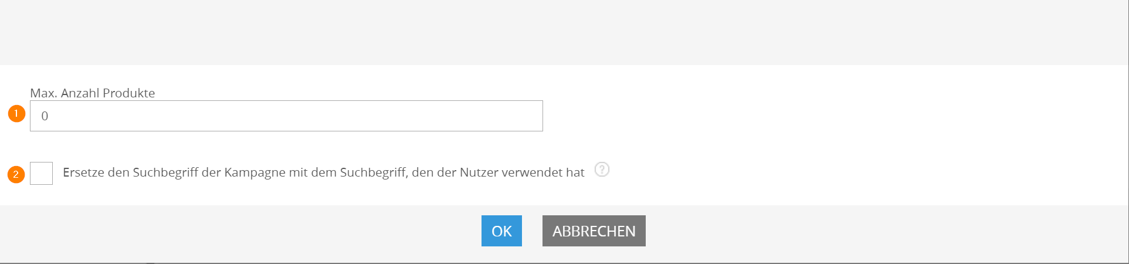Click the blue OK button
1129x264 pixels.
pyautogui.click(x=501, y=231)
